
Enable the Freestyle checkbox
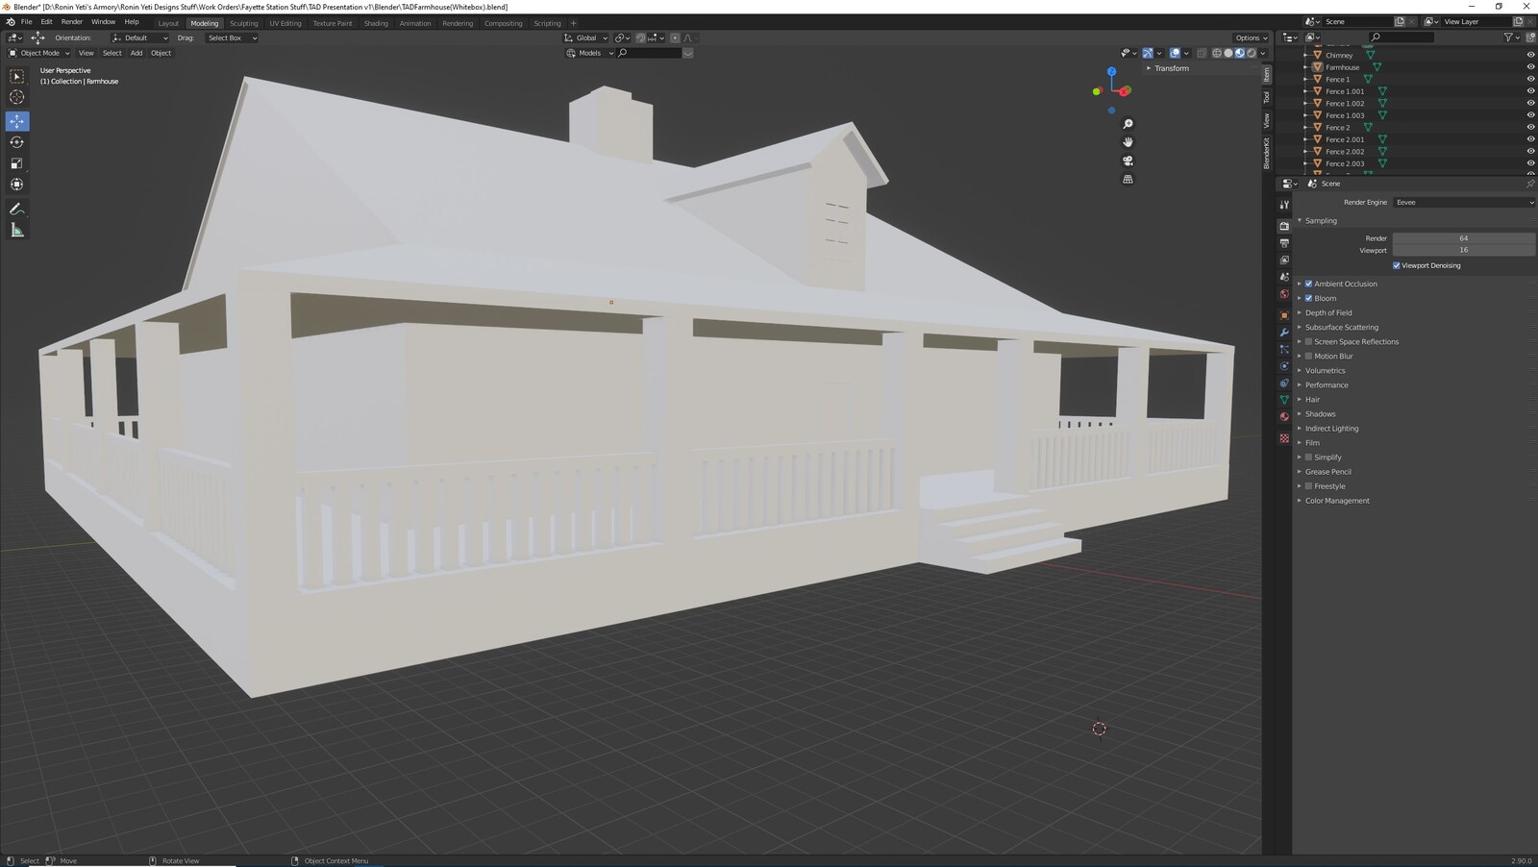coord(1308,485)
